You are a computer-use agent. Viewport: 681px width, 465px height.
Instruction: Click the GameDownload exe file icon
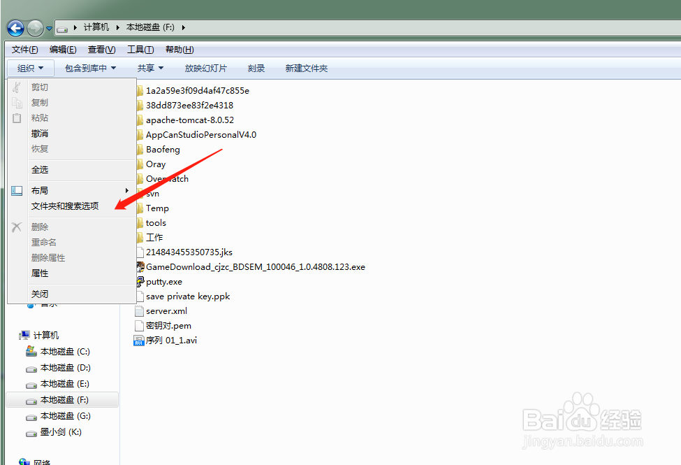pyautogui.click(x=140, y=267)
